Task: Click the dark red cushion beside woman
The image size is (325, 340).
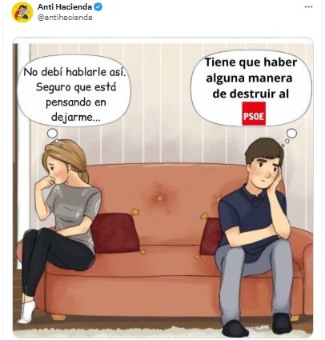Action: click(x=115, y=233)
